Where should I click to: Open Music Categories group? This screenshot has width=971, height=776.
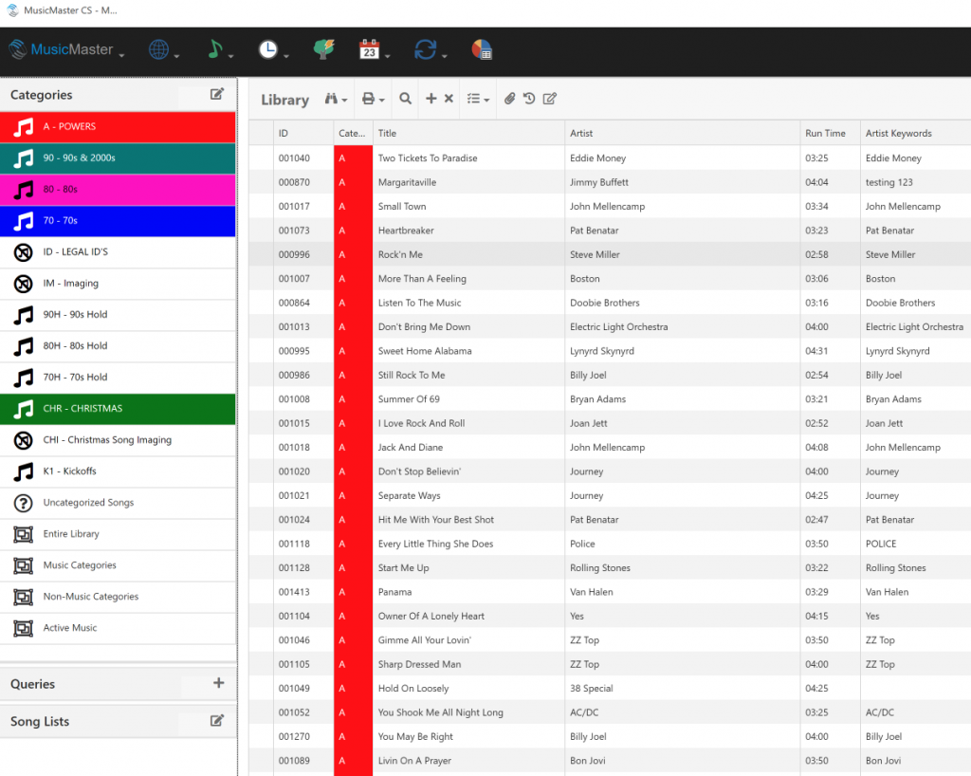[118, 565]
